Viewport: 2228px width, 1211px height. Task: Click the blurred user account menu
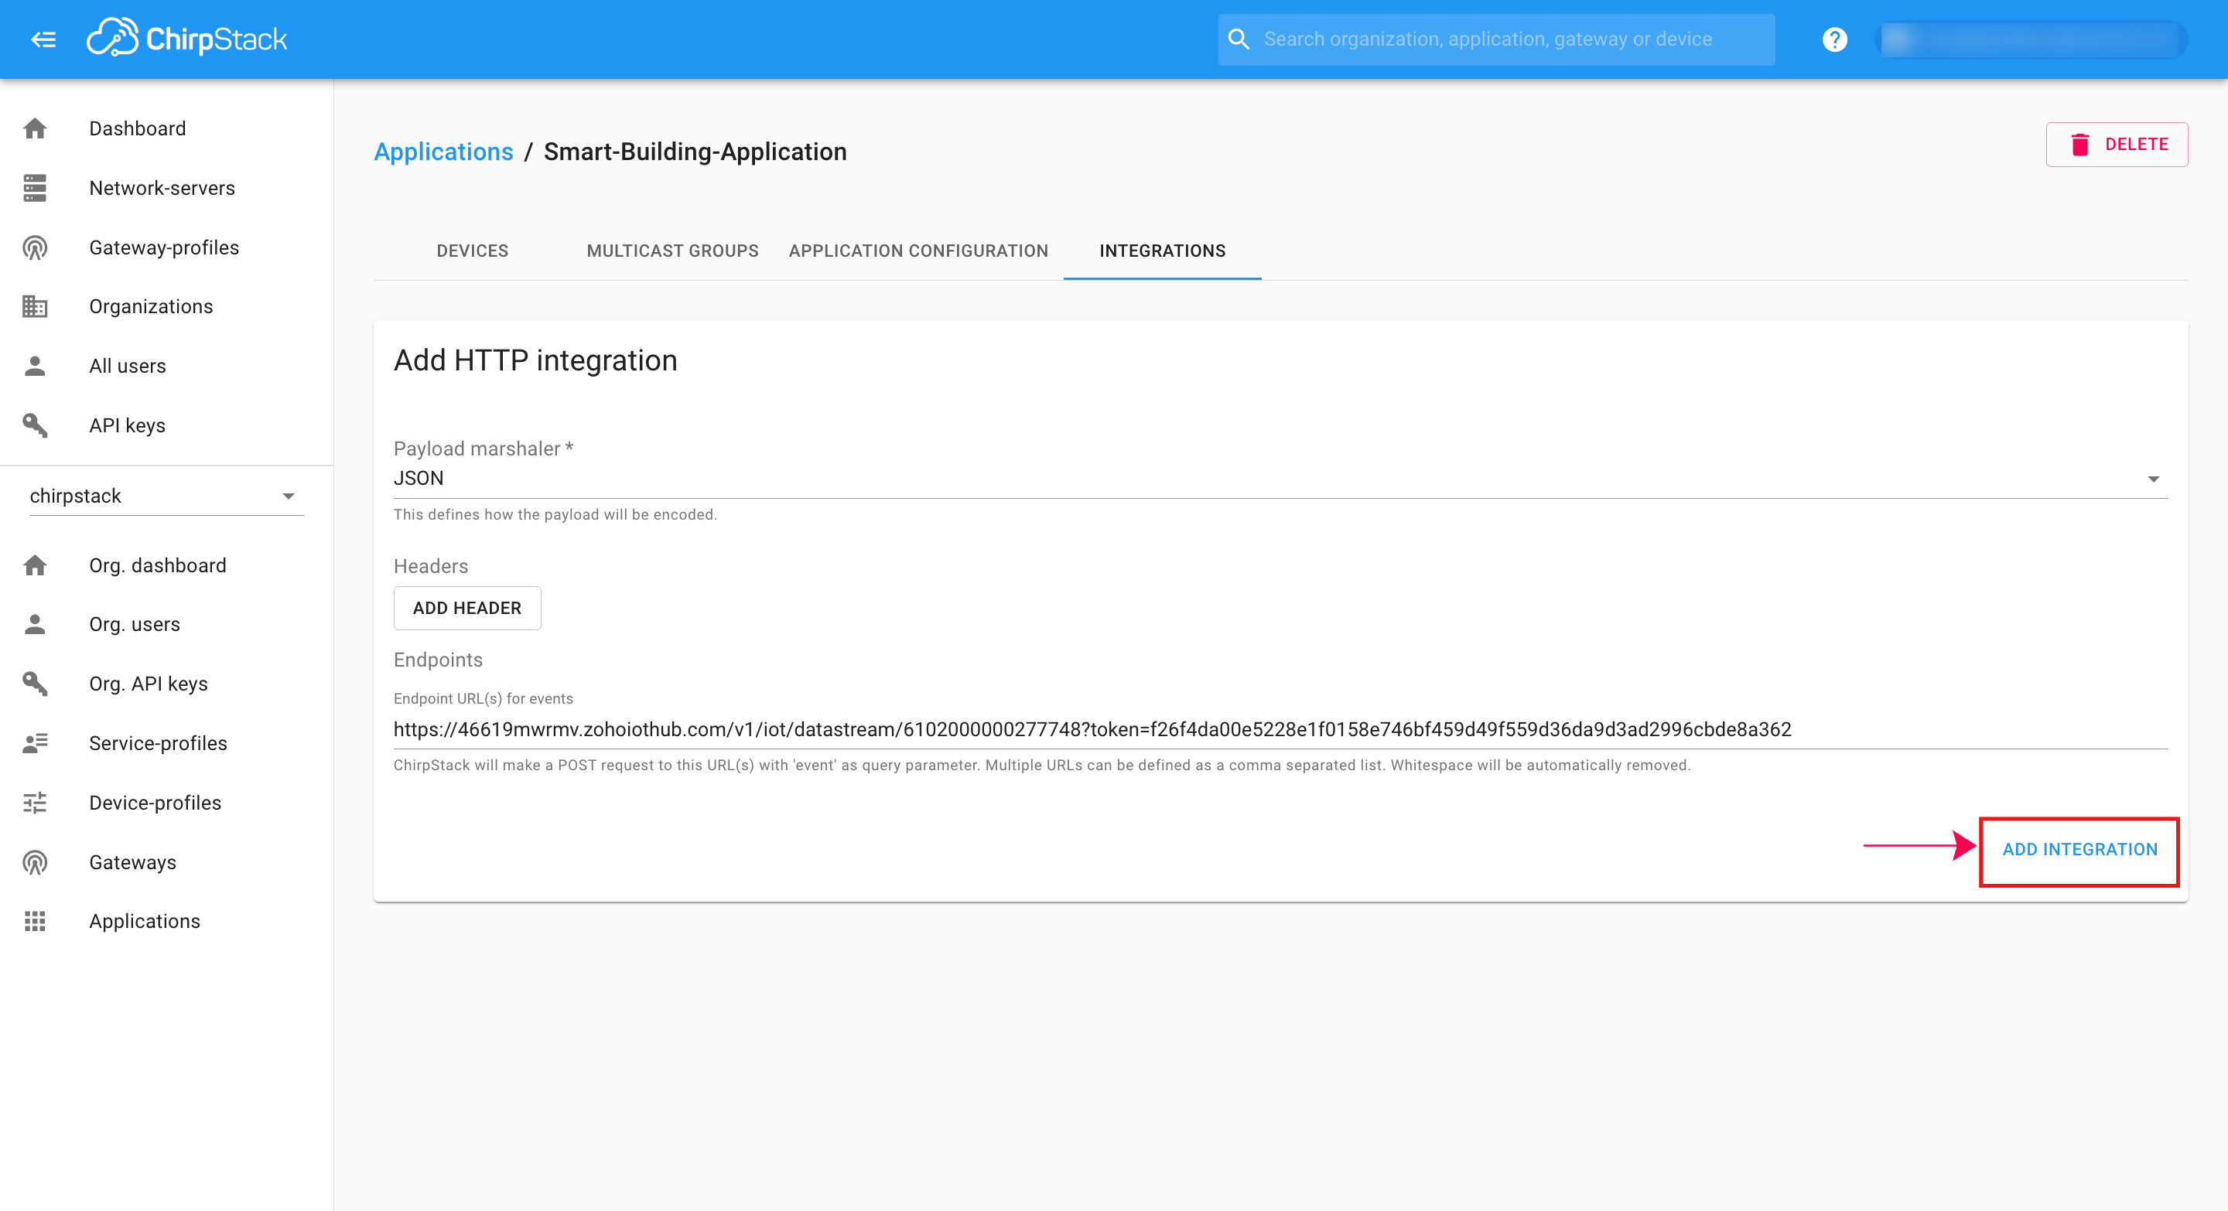(2032, 39)
